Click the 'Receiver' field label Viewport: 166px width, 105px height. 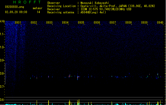54,9
